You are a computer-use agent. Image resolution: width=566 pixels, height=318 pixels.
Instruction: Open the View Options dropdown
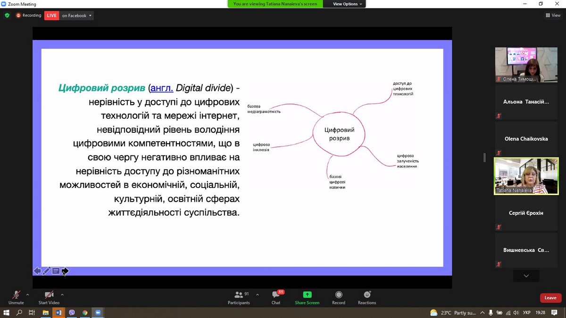pyautogui.click(x=348, y=4)
